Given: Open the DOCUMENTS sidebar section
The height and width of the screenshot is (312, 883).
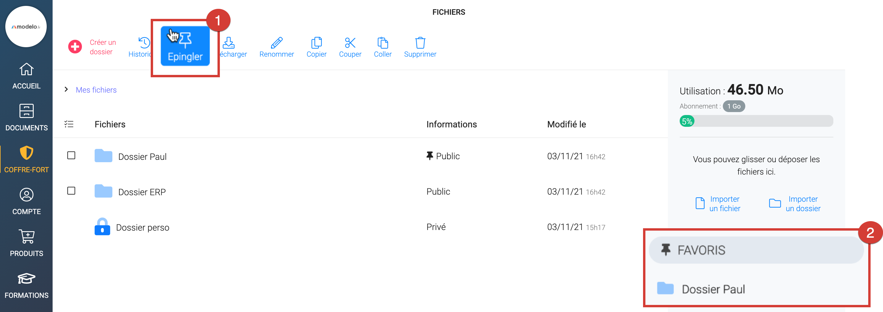Looking at the screenshot, I should (26, 118).
